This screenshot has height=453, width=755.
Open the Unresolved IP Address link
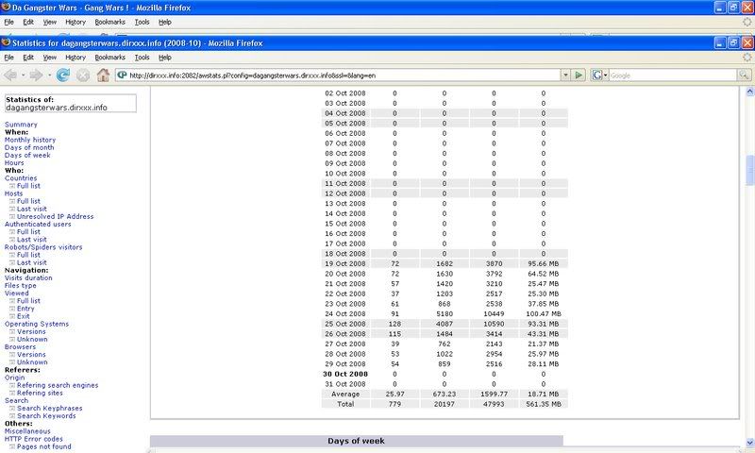point(55,216)
